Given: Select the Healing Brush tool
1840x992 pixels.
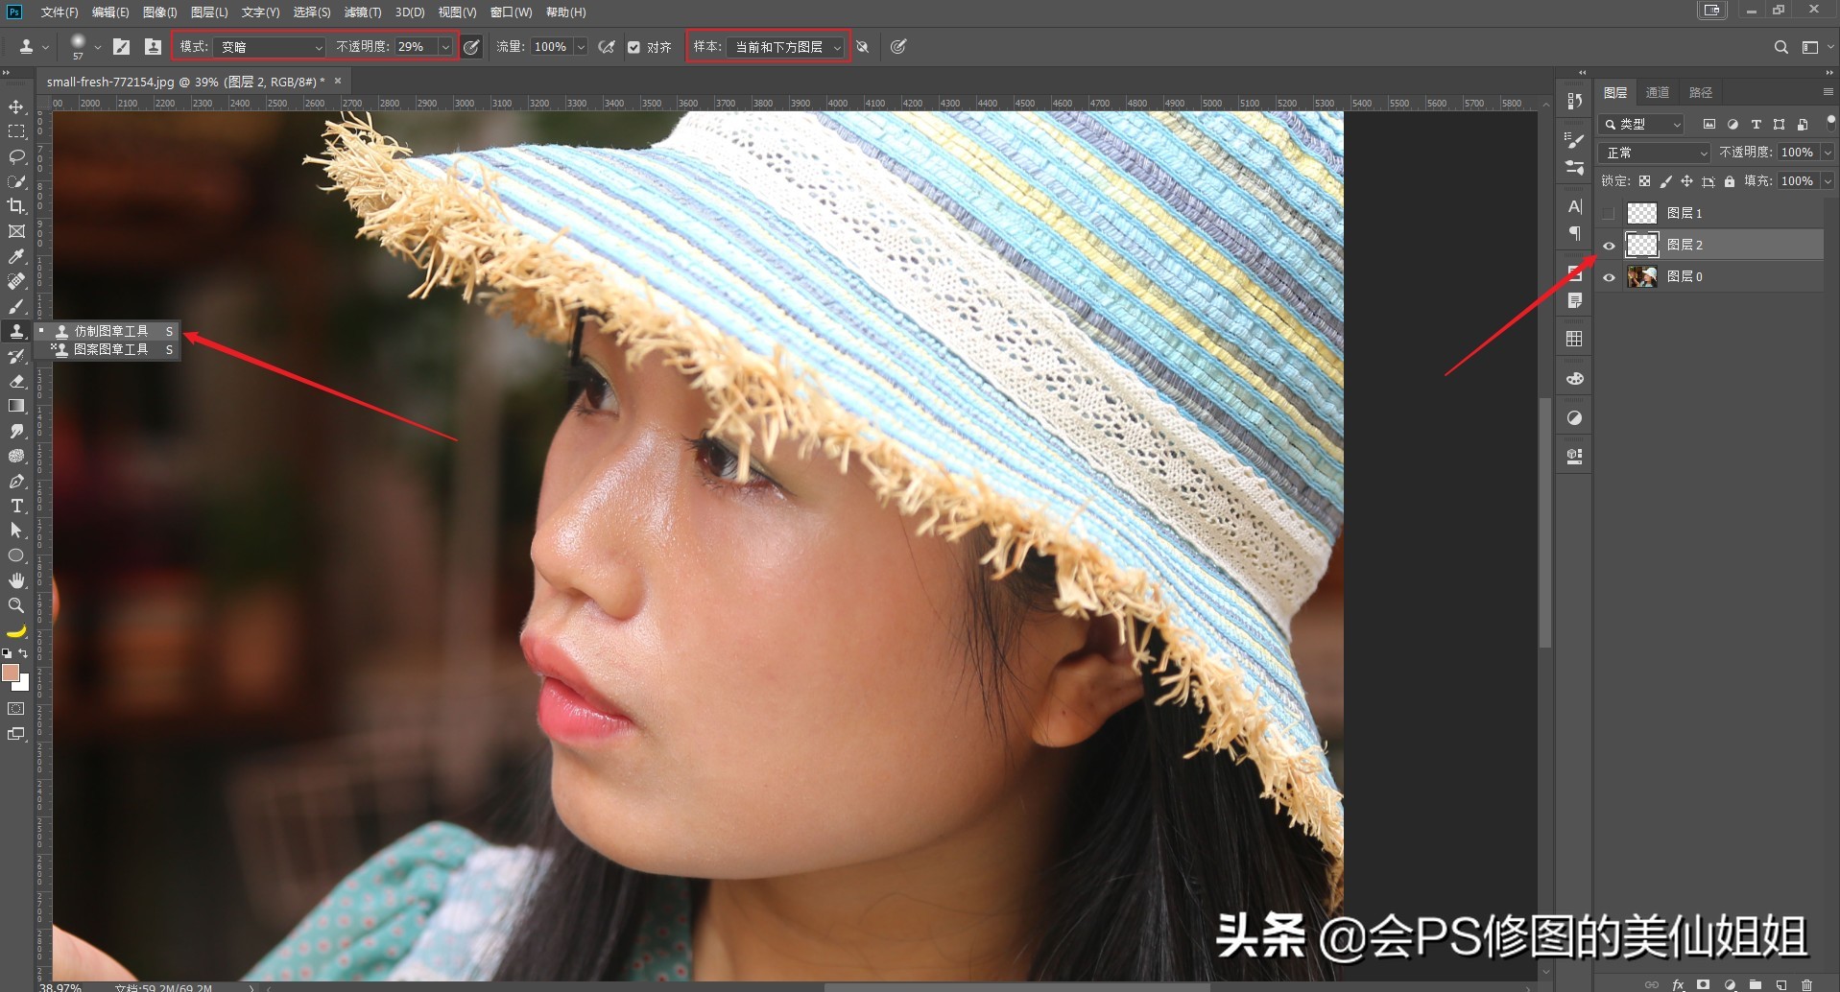Looking at the screenshot, I should (16, 281).
